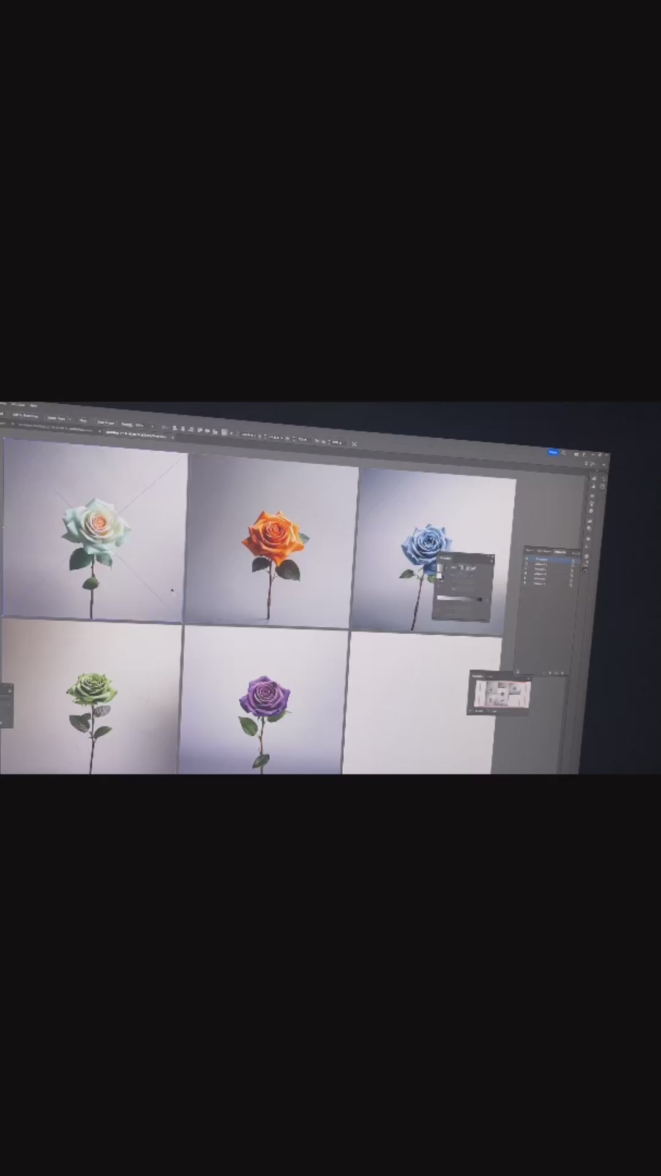Click the gradient bar in floating Properties panel
Image resolution: width=661 pixels, height=1176 pixels.
tap(459, 598)
